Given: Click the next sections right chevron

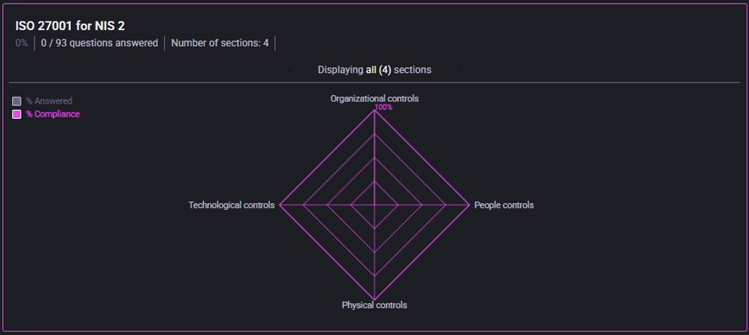Looking at the screenshot, I should coord(459,70).
